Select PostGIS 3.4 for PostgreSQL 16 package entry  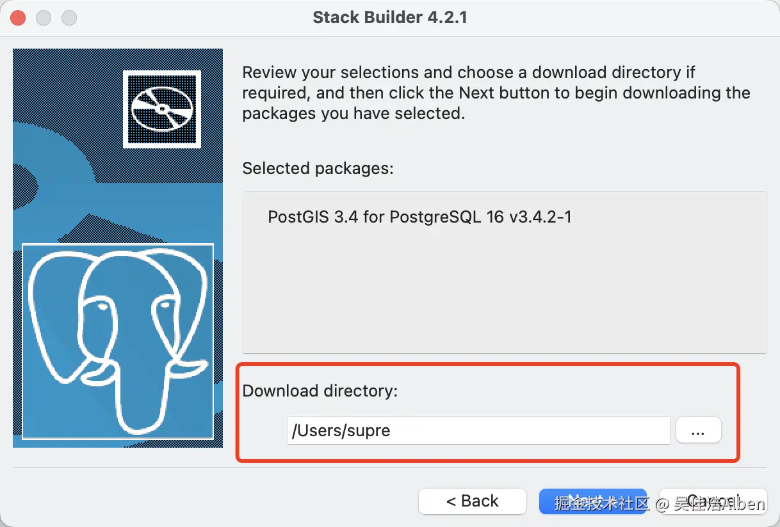419,217
